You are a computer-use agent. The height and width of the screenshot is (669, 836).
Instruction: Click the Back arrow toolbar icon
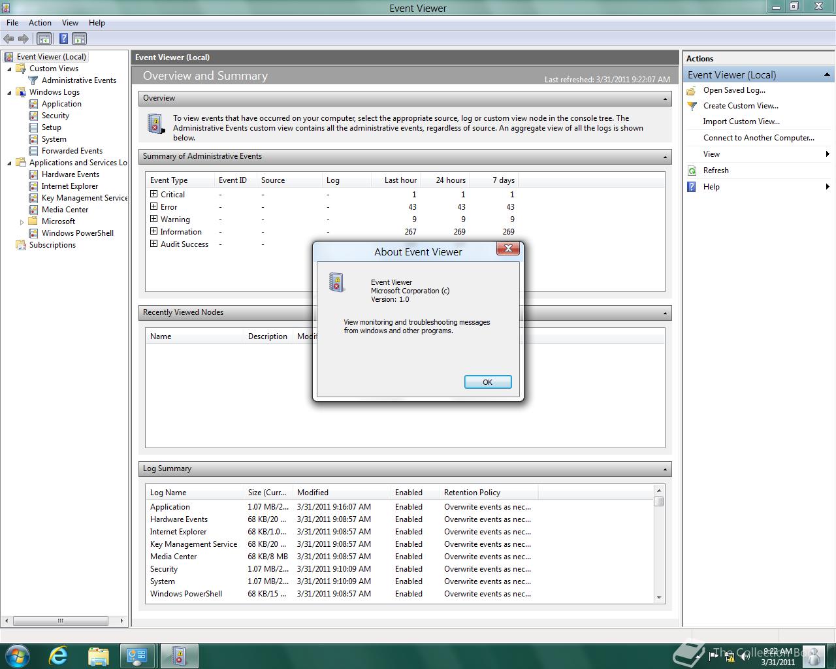pos(8,39)
